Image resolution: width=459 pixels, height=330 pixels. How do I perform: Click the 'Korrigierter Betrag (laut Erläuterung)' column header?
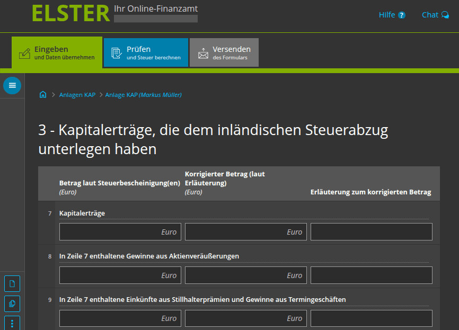225,179
